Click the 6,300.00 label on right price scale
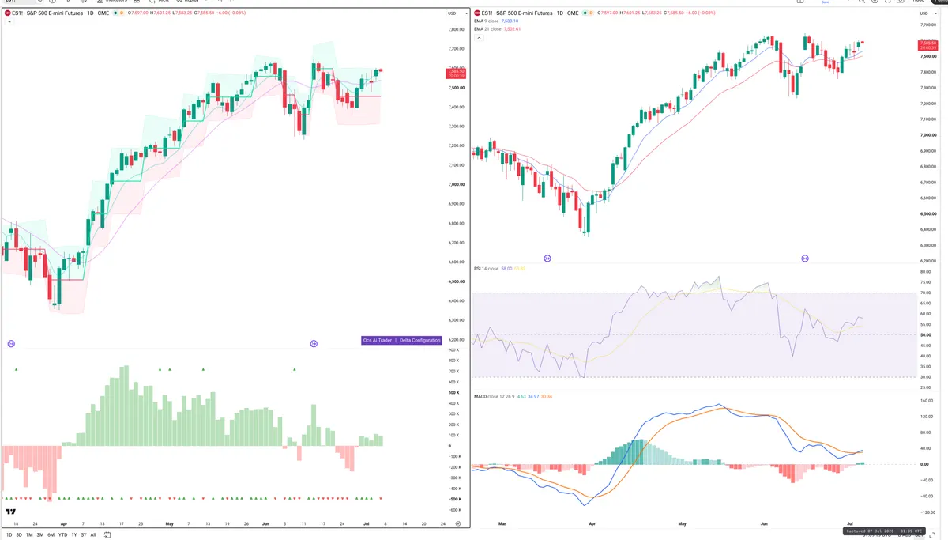 pyautogui.click(x=930, y=245)
